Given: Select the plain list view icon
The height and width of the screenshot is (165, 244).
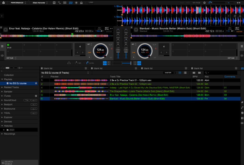Looking at the screenshot, I should pos(185,73).
